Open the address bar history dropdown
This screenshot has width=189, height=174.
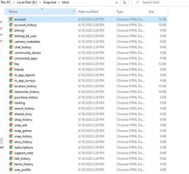click(117, 3)
